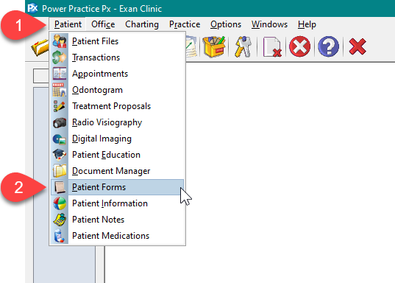Click the Radio Visiography camera icon
The width and height of the screenshot is (395, 283).
[60, 122]
